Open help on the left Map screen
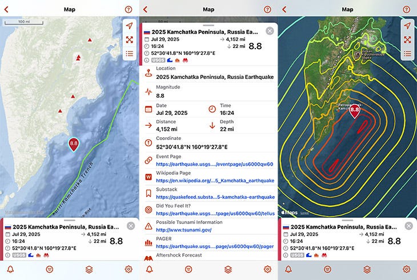The height and width of the screenshot is (280, 417). [x=129, y=10]
